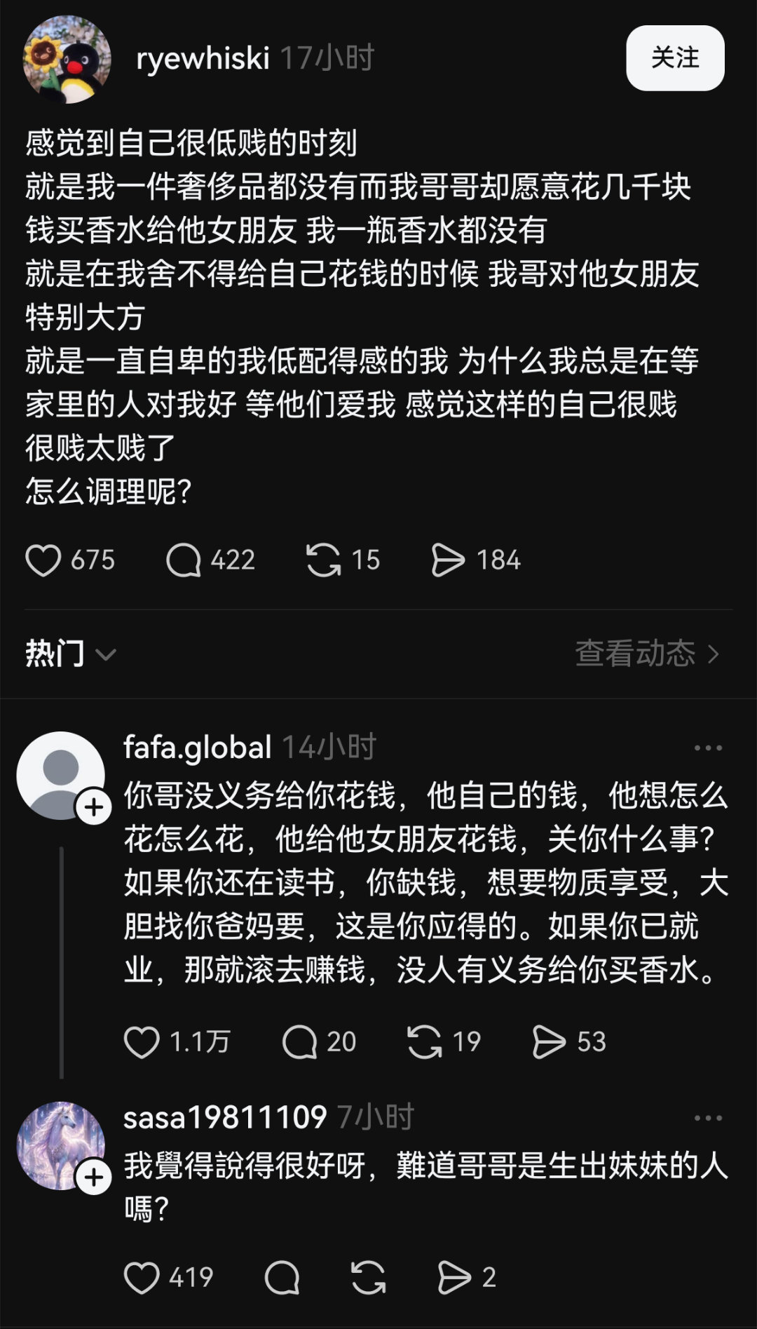Image resolution: width=757 pixels, height=1329 pixels.
Task: Open more options for fafa.global's comment
Action: (708, 748)
